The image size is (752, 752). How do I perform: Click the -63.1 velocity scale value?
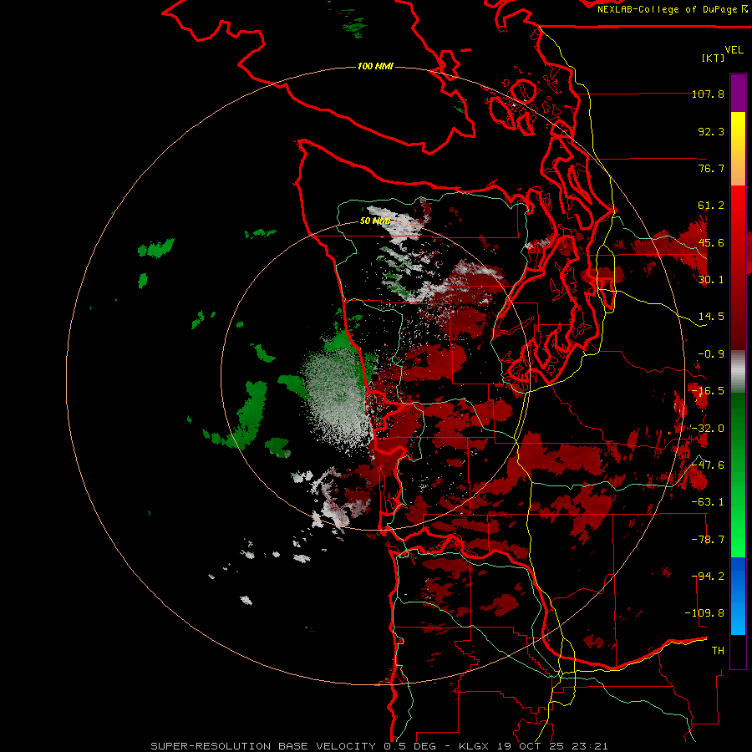click(x=708, y=502)
